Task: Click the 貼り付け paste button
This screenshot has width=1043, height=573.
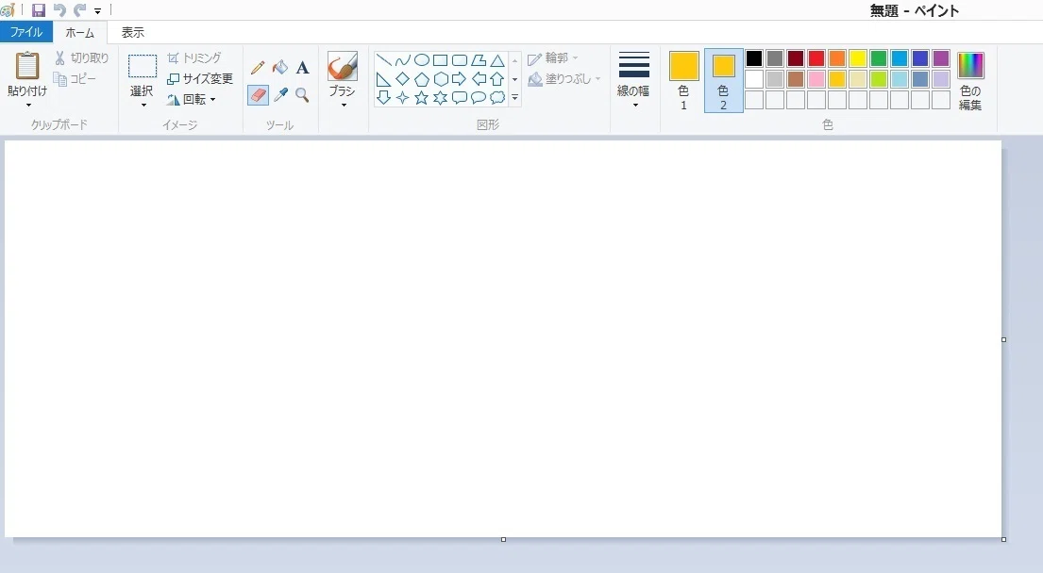Action: click(x=27, y=74)
